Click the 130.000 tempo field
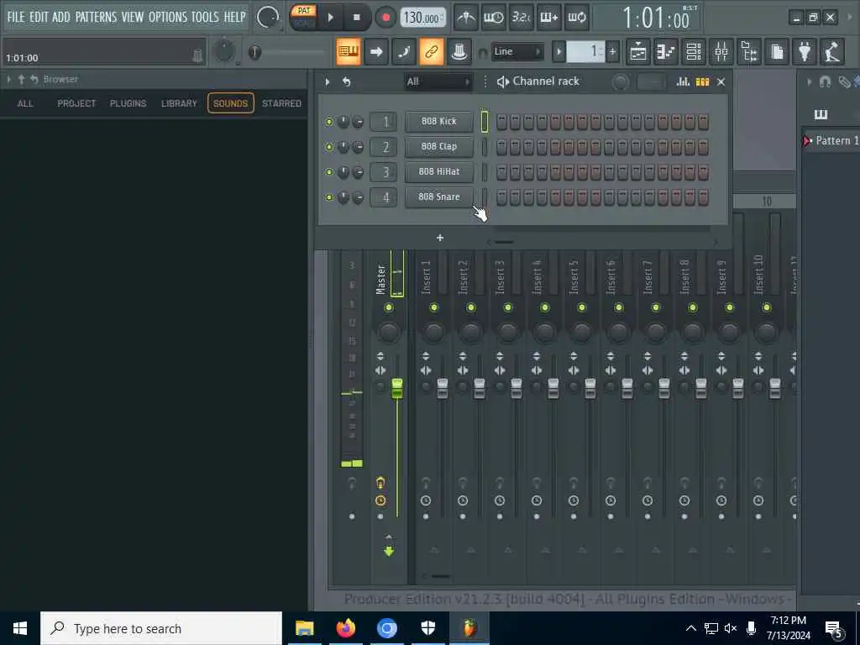860x645 pixels. click(x=422, y=18)
